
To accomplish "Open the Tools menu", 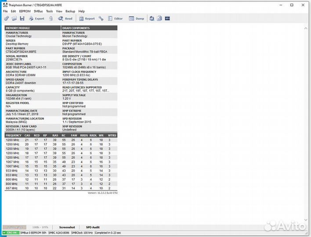I will (50, 11).
